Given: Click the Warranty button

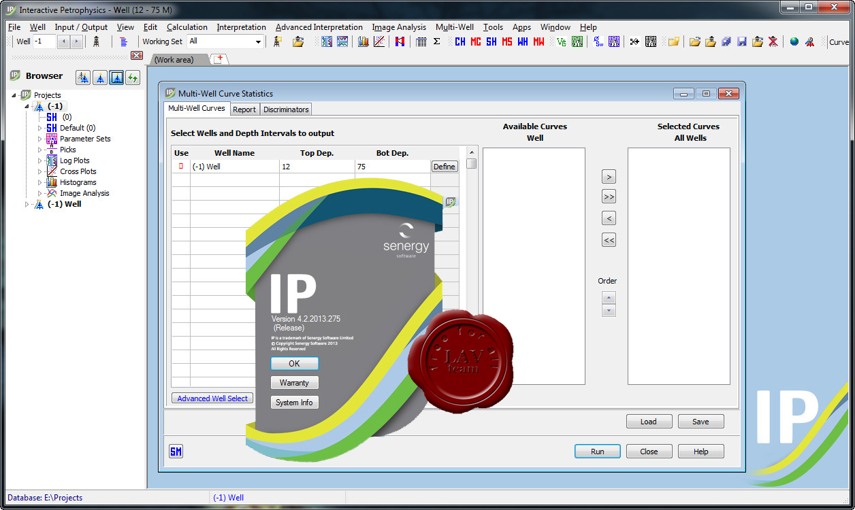Looking at the screenshot, I should [294, 383].
